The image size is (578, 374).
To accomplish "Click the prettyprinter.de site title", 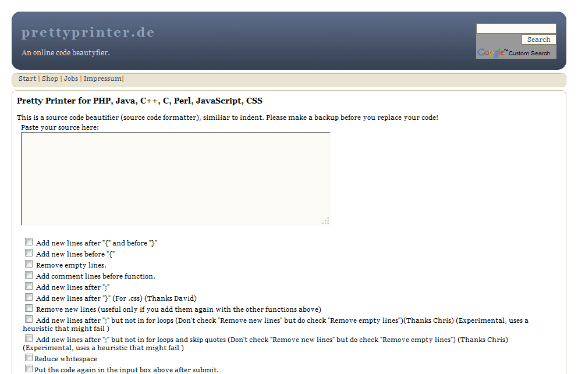I will [x=88, y=33].
